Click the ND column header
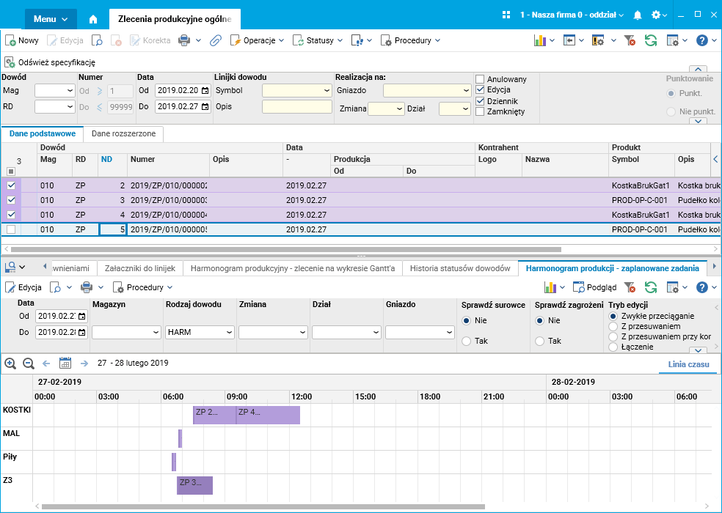The height and width of the screenshot is (513, 722). pyautogui.click(x=106, y=159)
